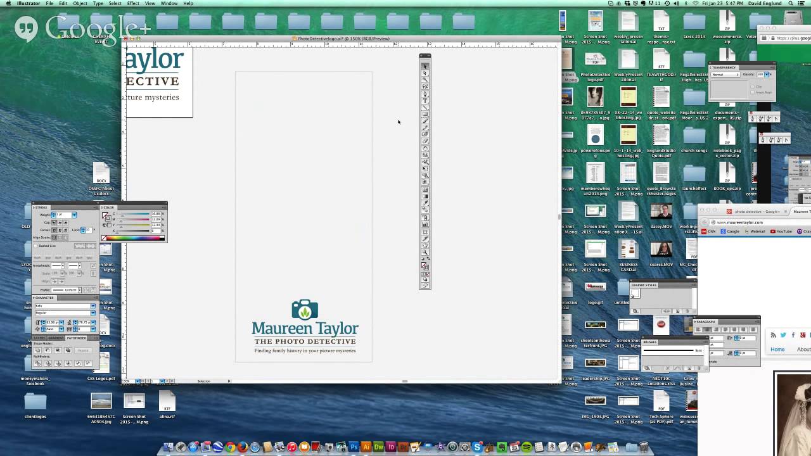Open the Type menu
The image size is (811, 456).
click(98, 4)
